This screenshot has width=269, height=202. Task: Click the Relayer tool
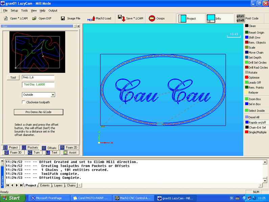[x=251, y=93]
